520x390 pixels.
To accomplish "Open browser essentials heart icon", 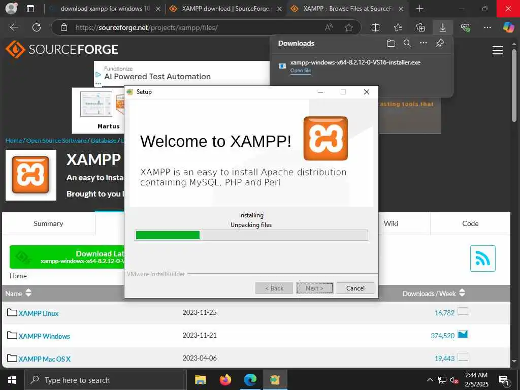I will [465, 27].
